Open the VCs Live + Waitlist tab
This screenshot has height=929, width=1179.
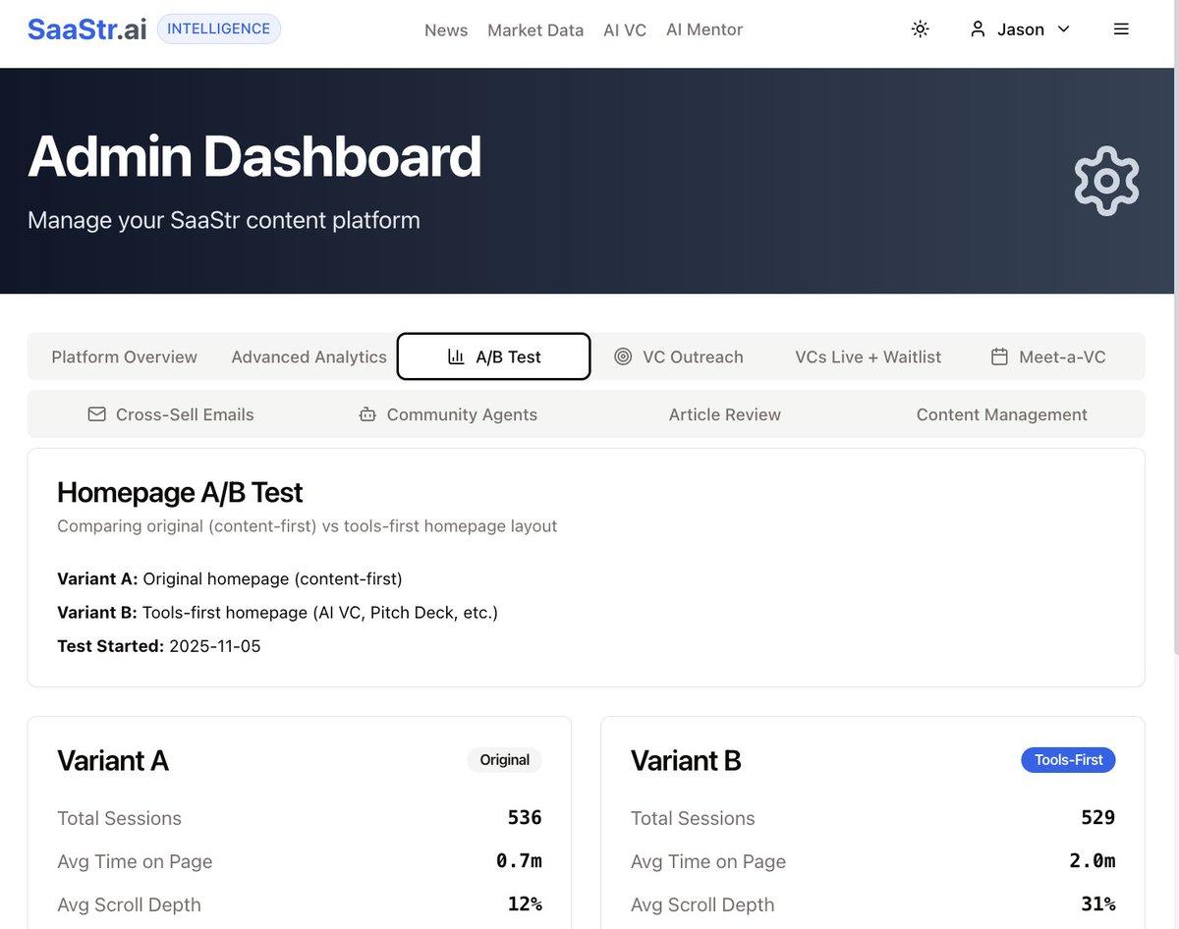867,356
